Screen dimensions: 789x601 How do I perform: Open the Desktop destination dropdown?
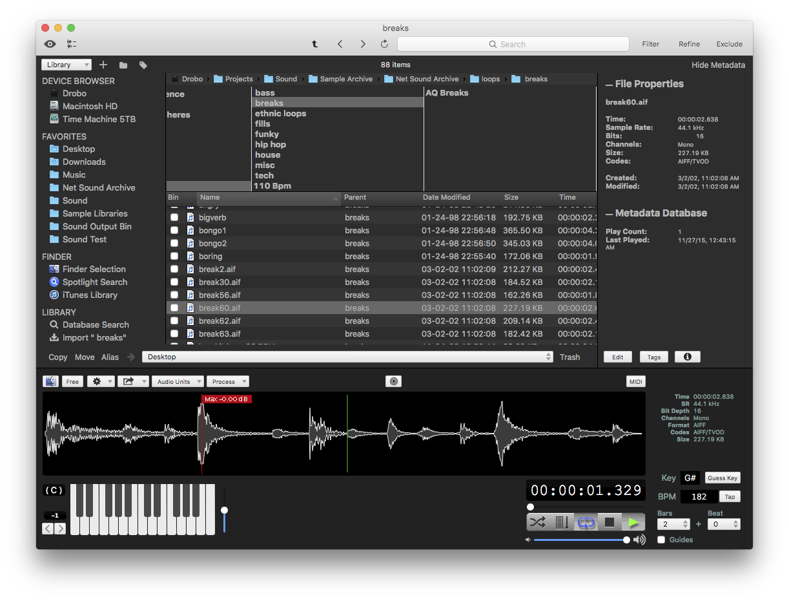tap(347, 357)
